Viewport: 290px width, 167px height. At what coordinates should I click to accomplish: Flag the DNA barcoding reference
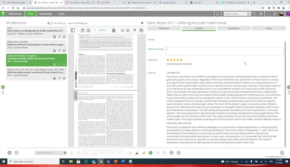point(59,78)
